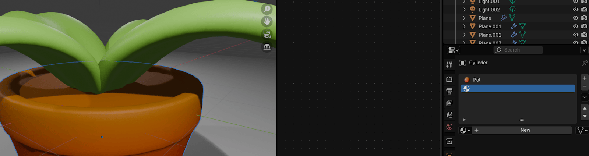The image size is (589, 156).
Task: Open the Scene properties tab
Action: pyautogui.click(x=449, y=115)
